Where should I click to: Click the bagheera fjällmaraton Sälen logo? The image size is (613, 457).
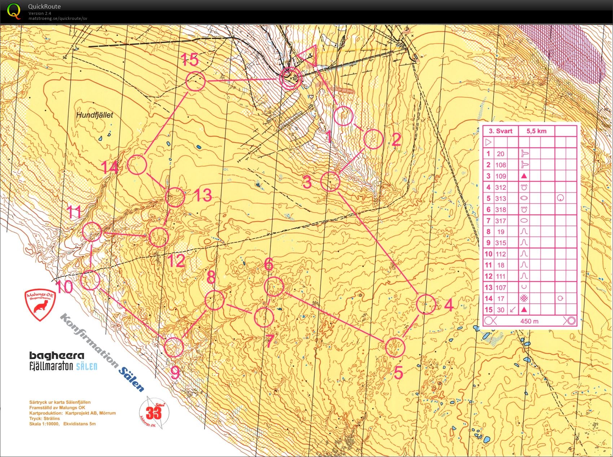point(63,361)
